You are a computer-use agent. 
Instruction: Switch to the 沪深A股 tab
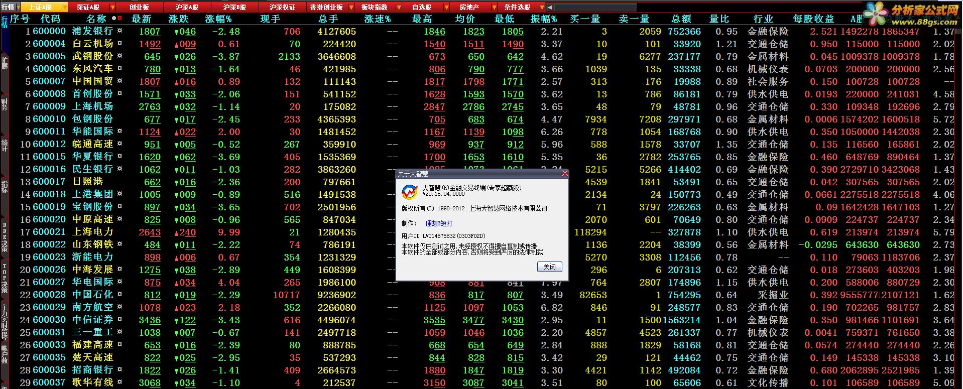[187, 7]
